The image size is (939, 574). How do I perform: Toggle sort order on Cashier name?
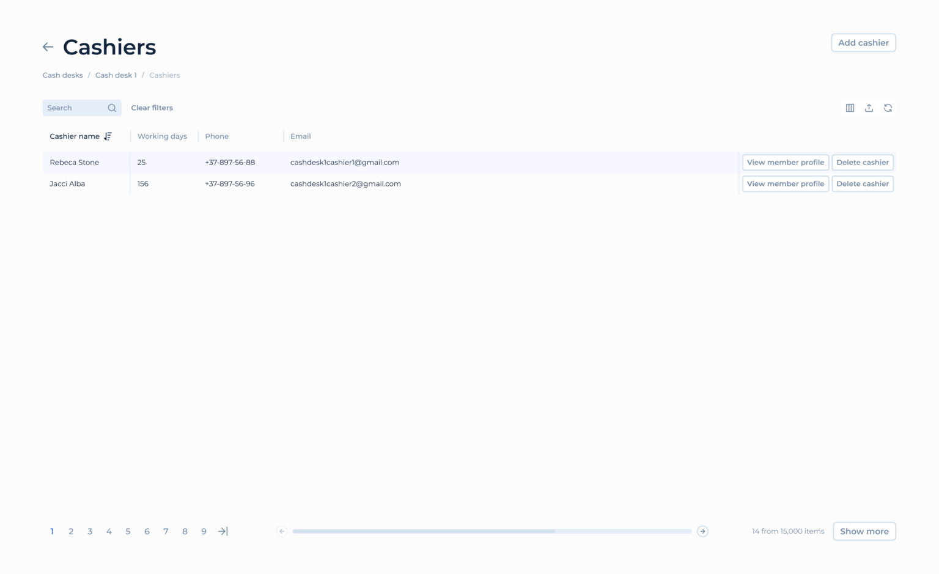[x=108, y=136]
